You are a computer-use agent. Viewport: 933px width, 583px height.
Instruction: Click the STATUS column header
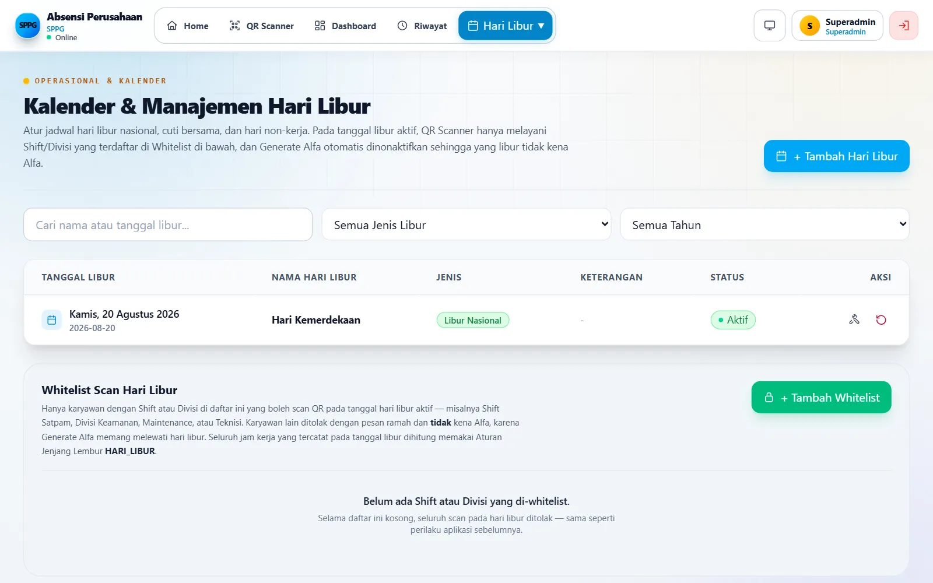[727, 278]
